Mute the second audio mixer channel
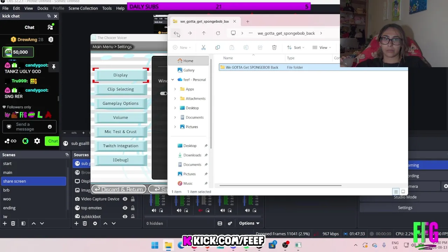This screenshot has height=252, width=448. click(179, 210)
